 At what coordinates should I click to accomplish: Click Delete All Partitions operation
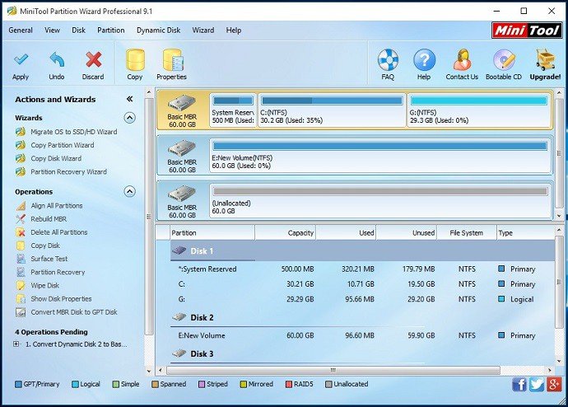tap(59, 232)
